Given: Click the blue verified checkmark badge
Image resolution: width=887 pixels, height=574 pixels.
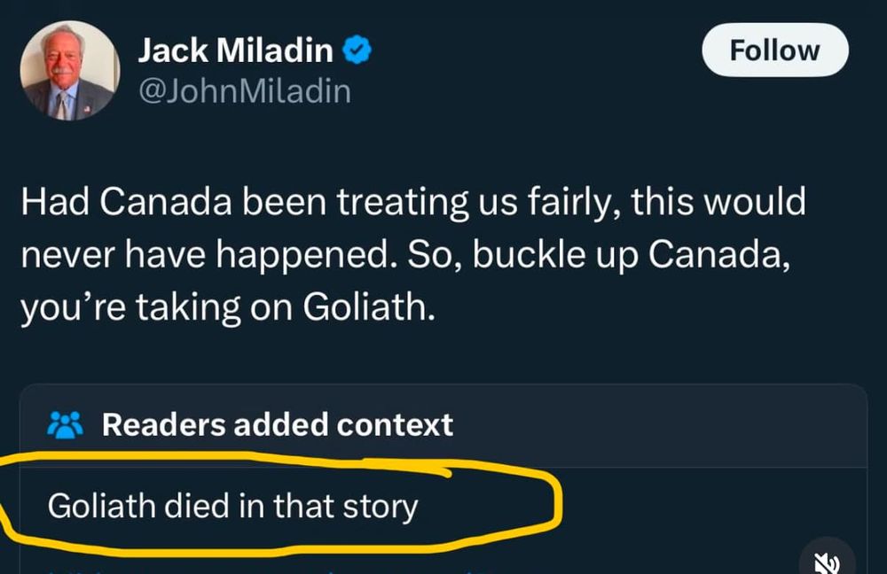Looking at the screenshot, I should [357, 51].
